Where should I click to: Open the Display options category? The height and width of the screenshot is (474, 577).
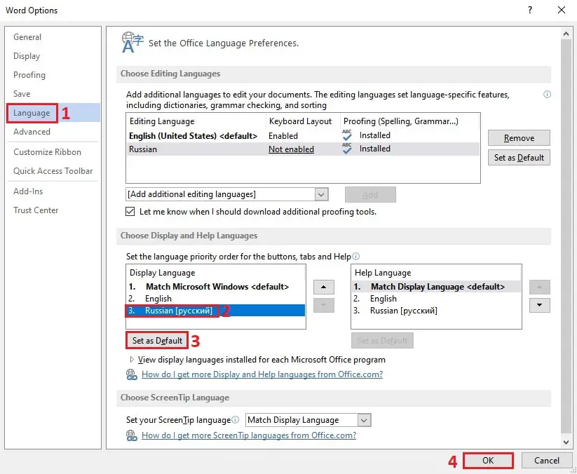27,56
